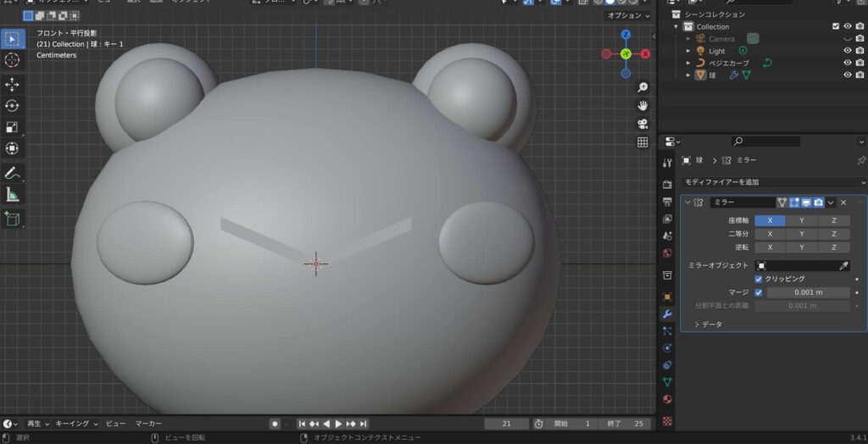Enable the Y button for 座標軸
The image size is (868, 444).
click(x=802, y=220)
